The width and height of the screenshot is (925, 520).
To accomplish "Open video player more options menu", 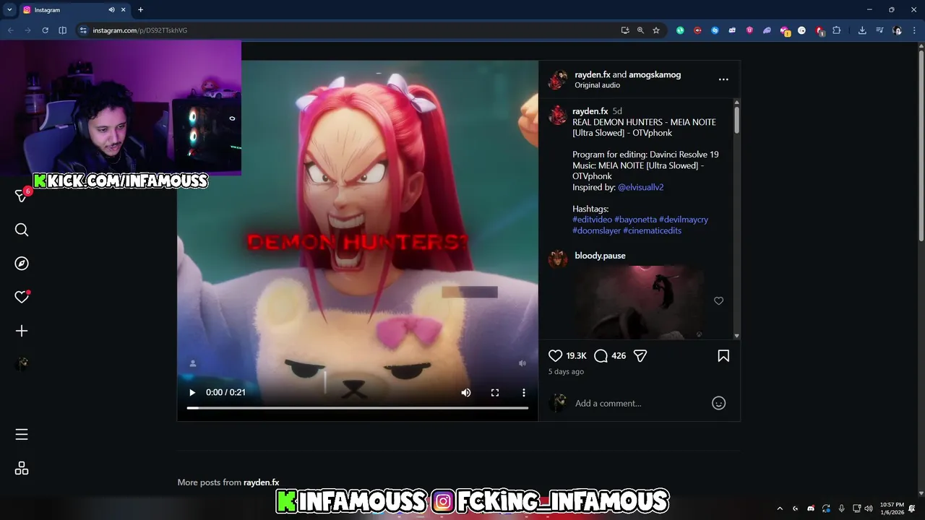I will coord(524,392).
